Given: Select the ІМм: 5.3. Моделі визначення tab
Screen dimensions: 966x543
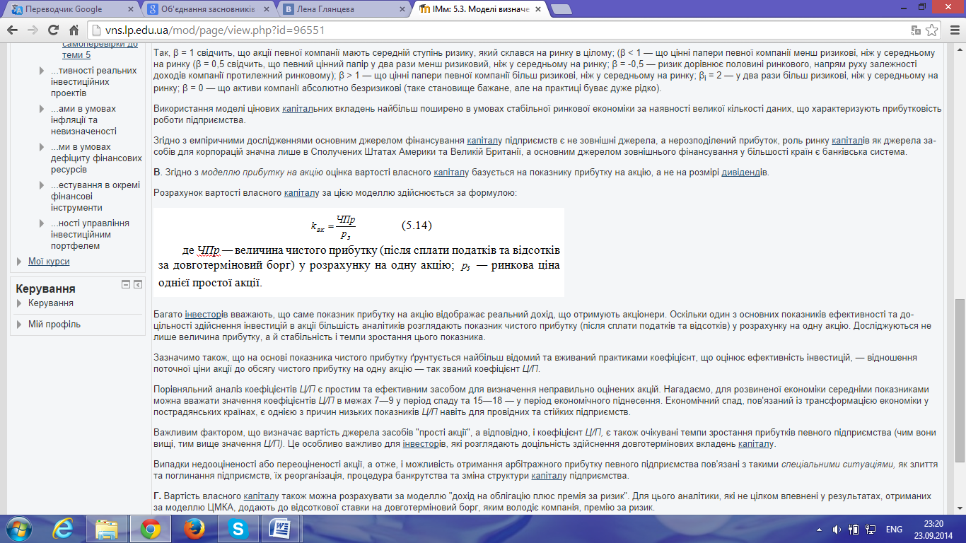Looking at the screenshot, I should tap(481, 9).
